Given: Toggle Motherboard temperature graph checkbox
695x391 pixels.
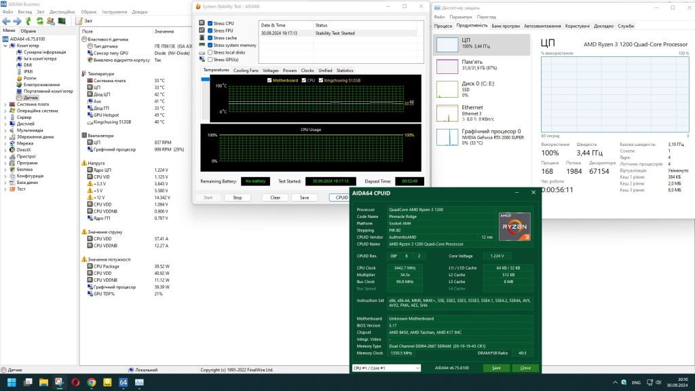Looking at the screenshot, I should tap(269, 80).
